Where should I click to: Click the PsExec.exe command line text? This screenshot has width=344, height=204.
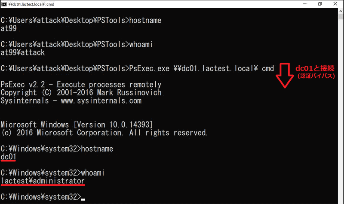click(201, 69)
